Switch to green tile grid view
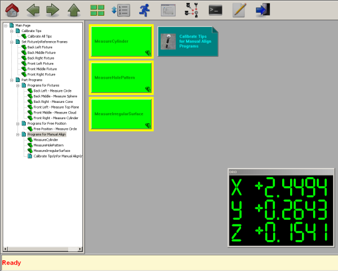 (98, 10)
